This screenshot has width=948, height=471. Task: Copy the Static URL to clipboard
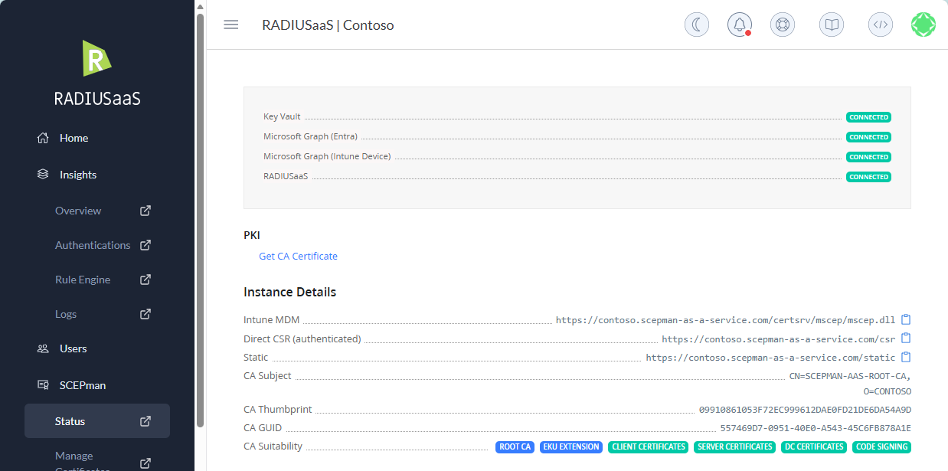(905, 357)
